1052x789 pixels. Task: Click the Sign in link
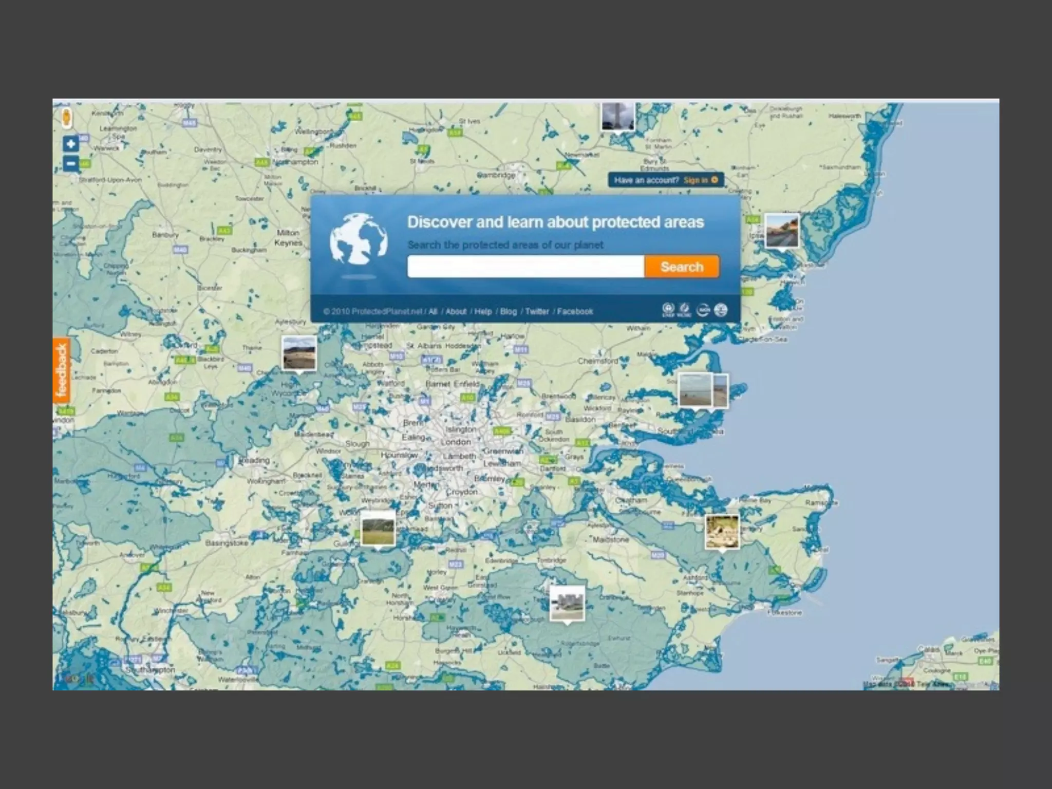pyautogui.click(x=696, y=180)
